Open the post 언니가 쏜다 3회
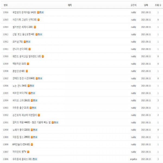The image size is (163, 163). point(20,49)
